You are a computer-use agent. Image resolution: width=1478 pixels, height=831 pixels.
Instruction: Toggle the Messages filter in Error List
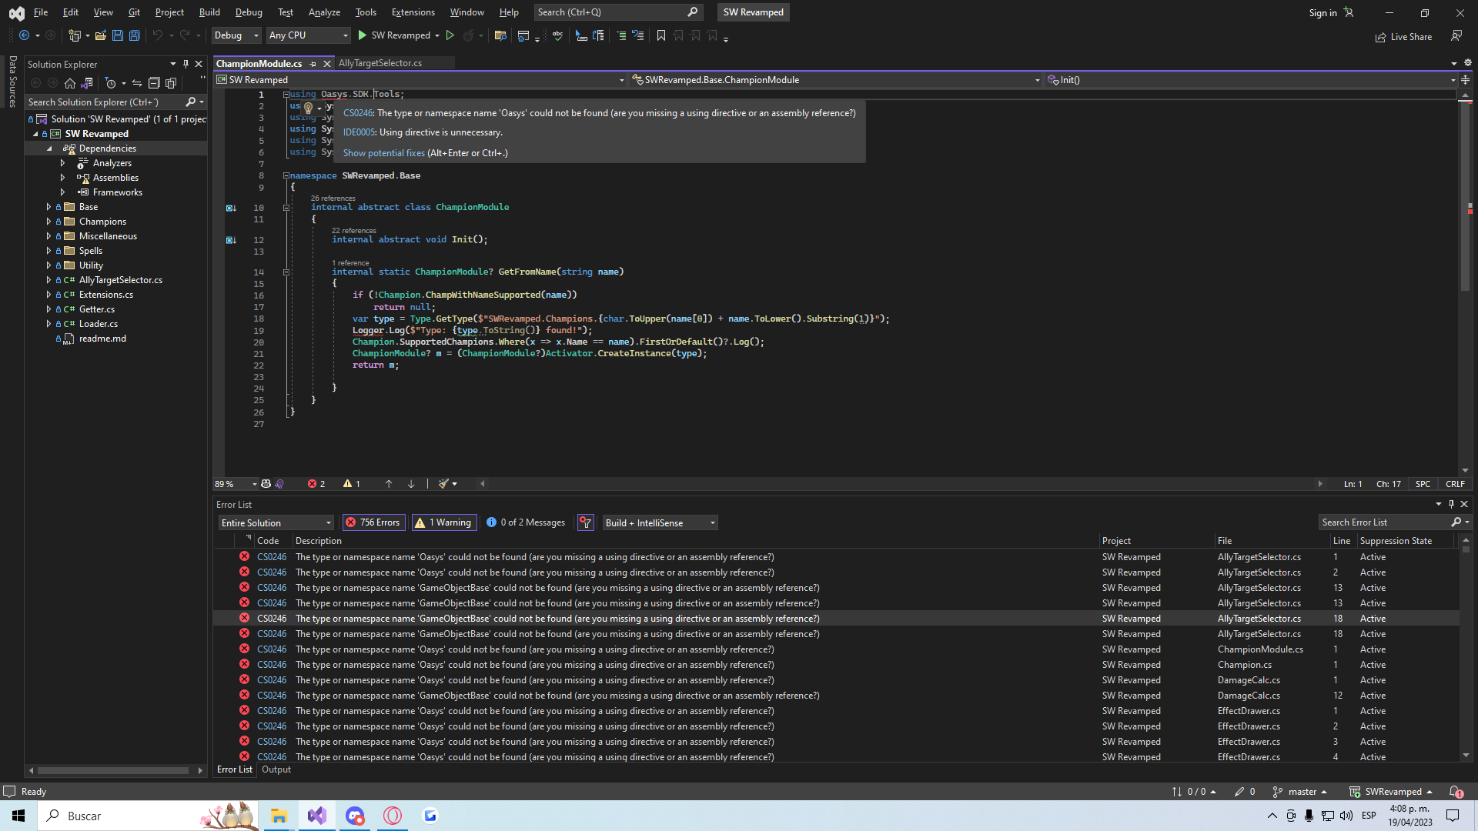coord(525,522)
